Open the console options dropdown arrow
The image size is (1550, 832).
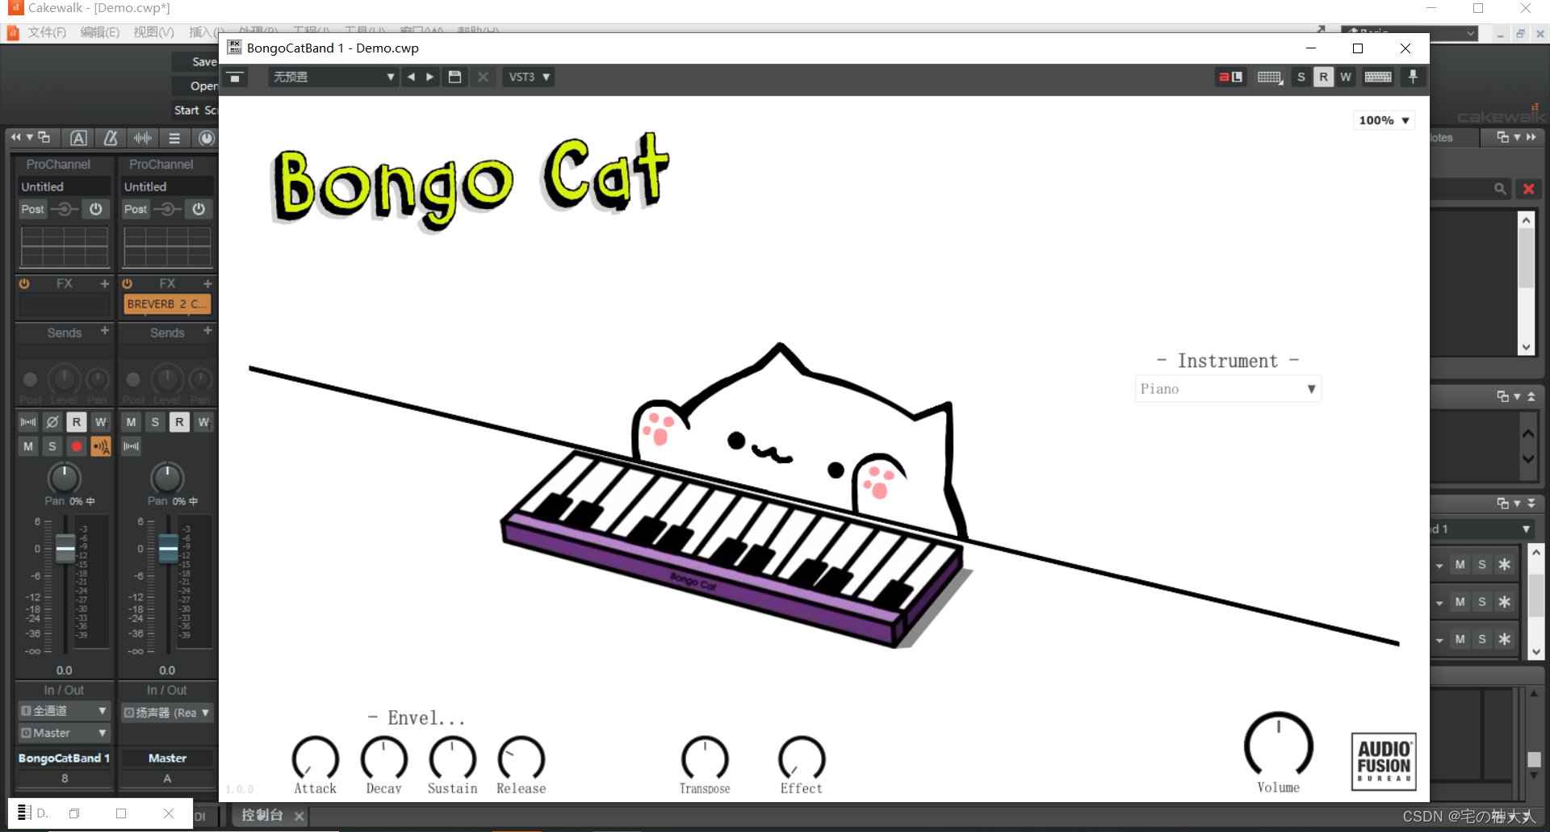30,137
